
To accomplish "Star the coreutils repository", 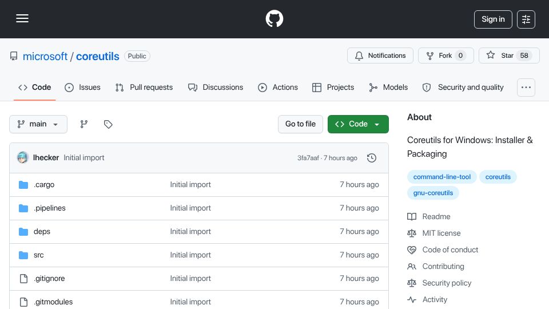I will [509, 56].
